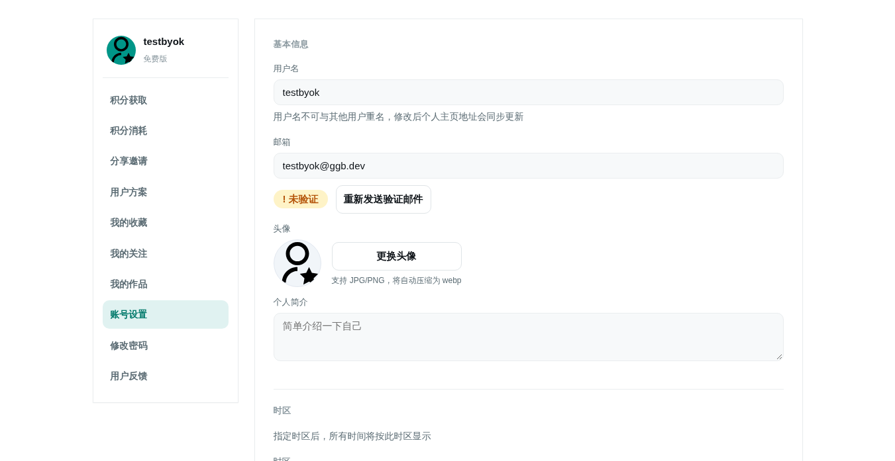Click the 个人简介 resize handle
895x461 pixels.
(778, 356)
